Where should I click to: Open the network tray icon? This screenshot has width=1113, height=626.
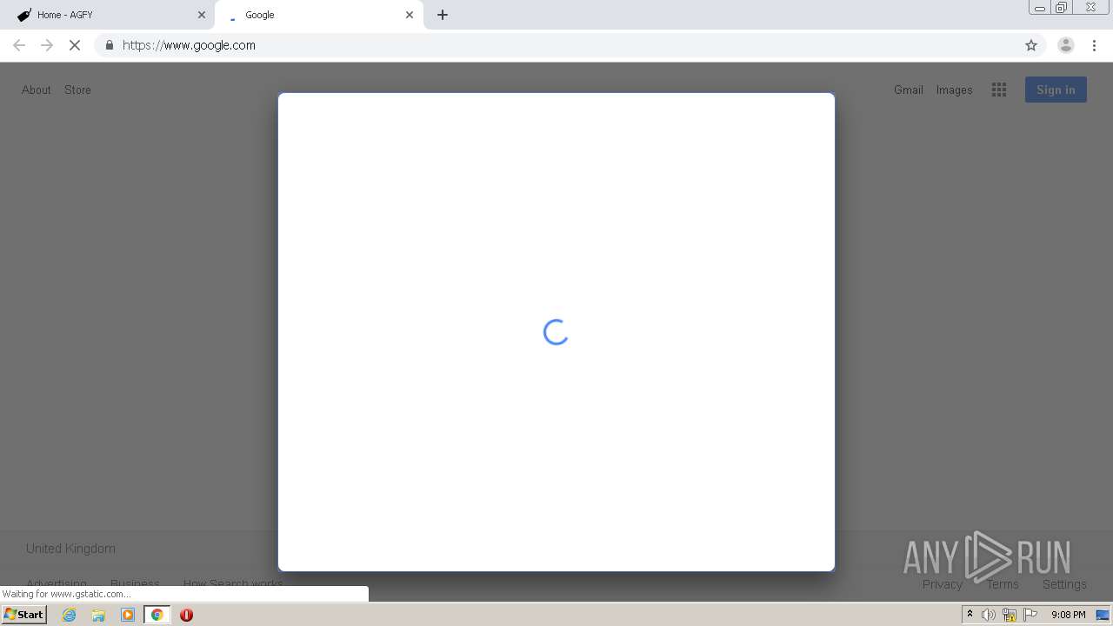point(1010,615)
